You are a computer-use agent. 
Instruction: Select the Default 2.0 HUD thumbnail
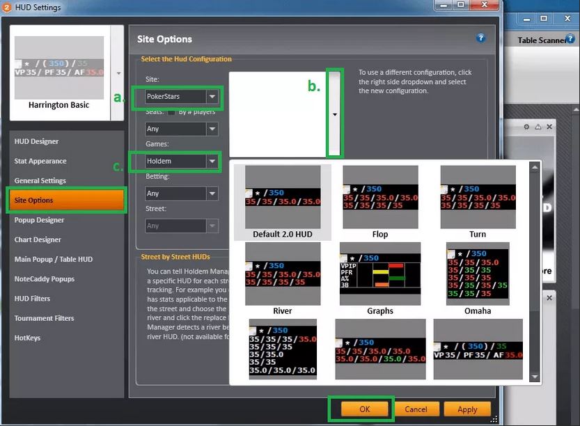283,198
